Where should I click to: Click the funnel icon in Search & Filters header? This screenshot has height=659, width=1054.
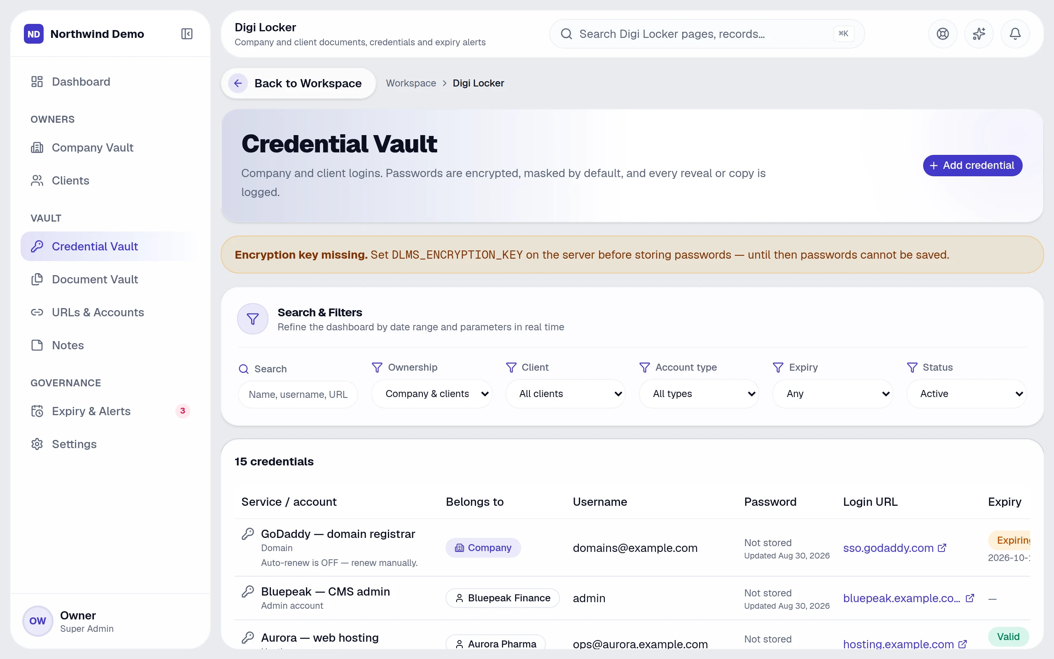coord(253,319)
